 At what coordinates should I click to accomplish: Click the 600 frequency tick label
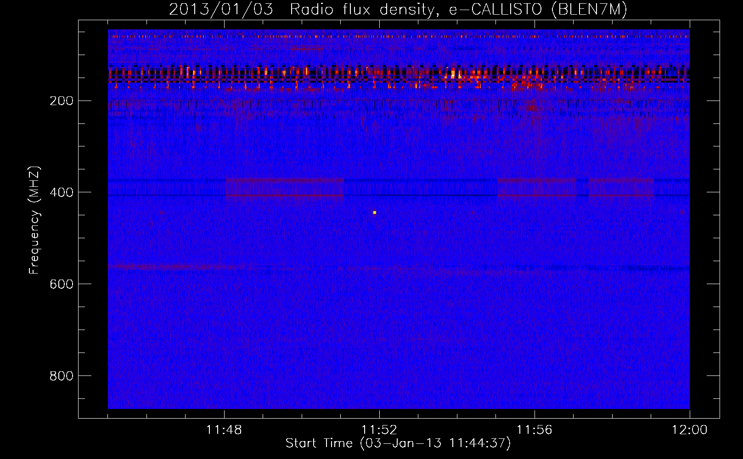[61, 284]
